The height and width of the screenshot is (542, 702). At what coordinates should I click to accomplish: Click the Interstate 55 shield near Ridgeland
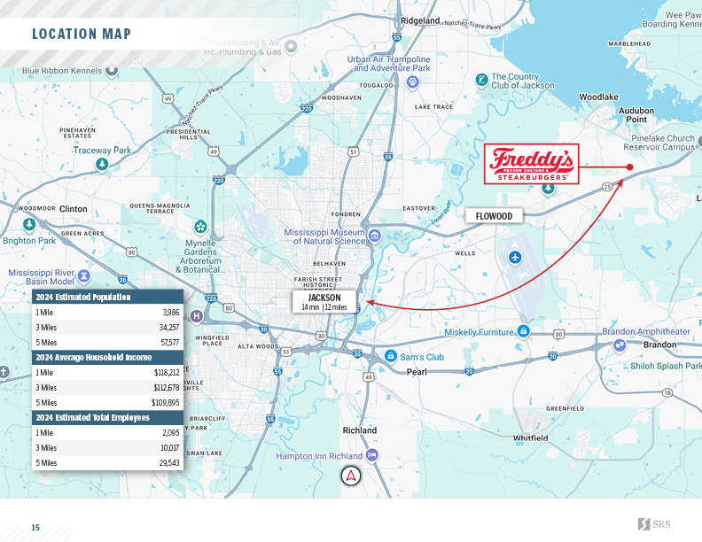pos(397,37)
